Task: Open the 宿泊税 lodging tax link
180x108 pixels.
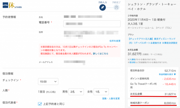Action: click(x=132, y=62)
